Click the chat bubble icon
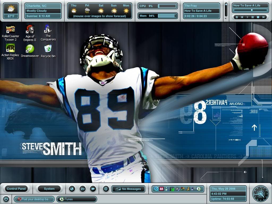Viewport: 272px width, 204px height. [x=93, y=189]
